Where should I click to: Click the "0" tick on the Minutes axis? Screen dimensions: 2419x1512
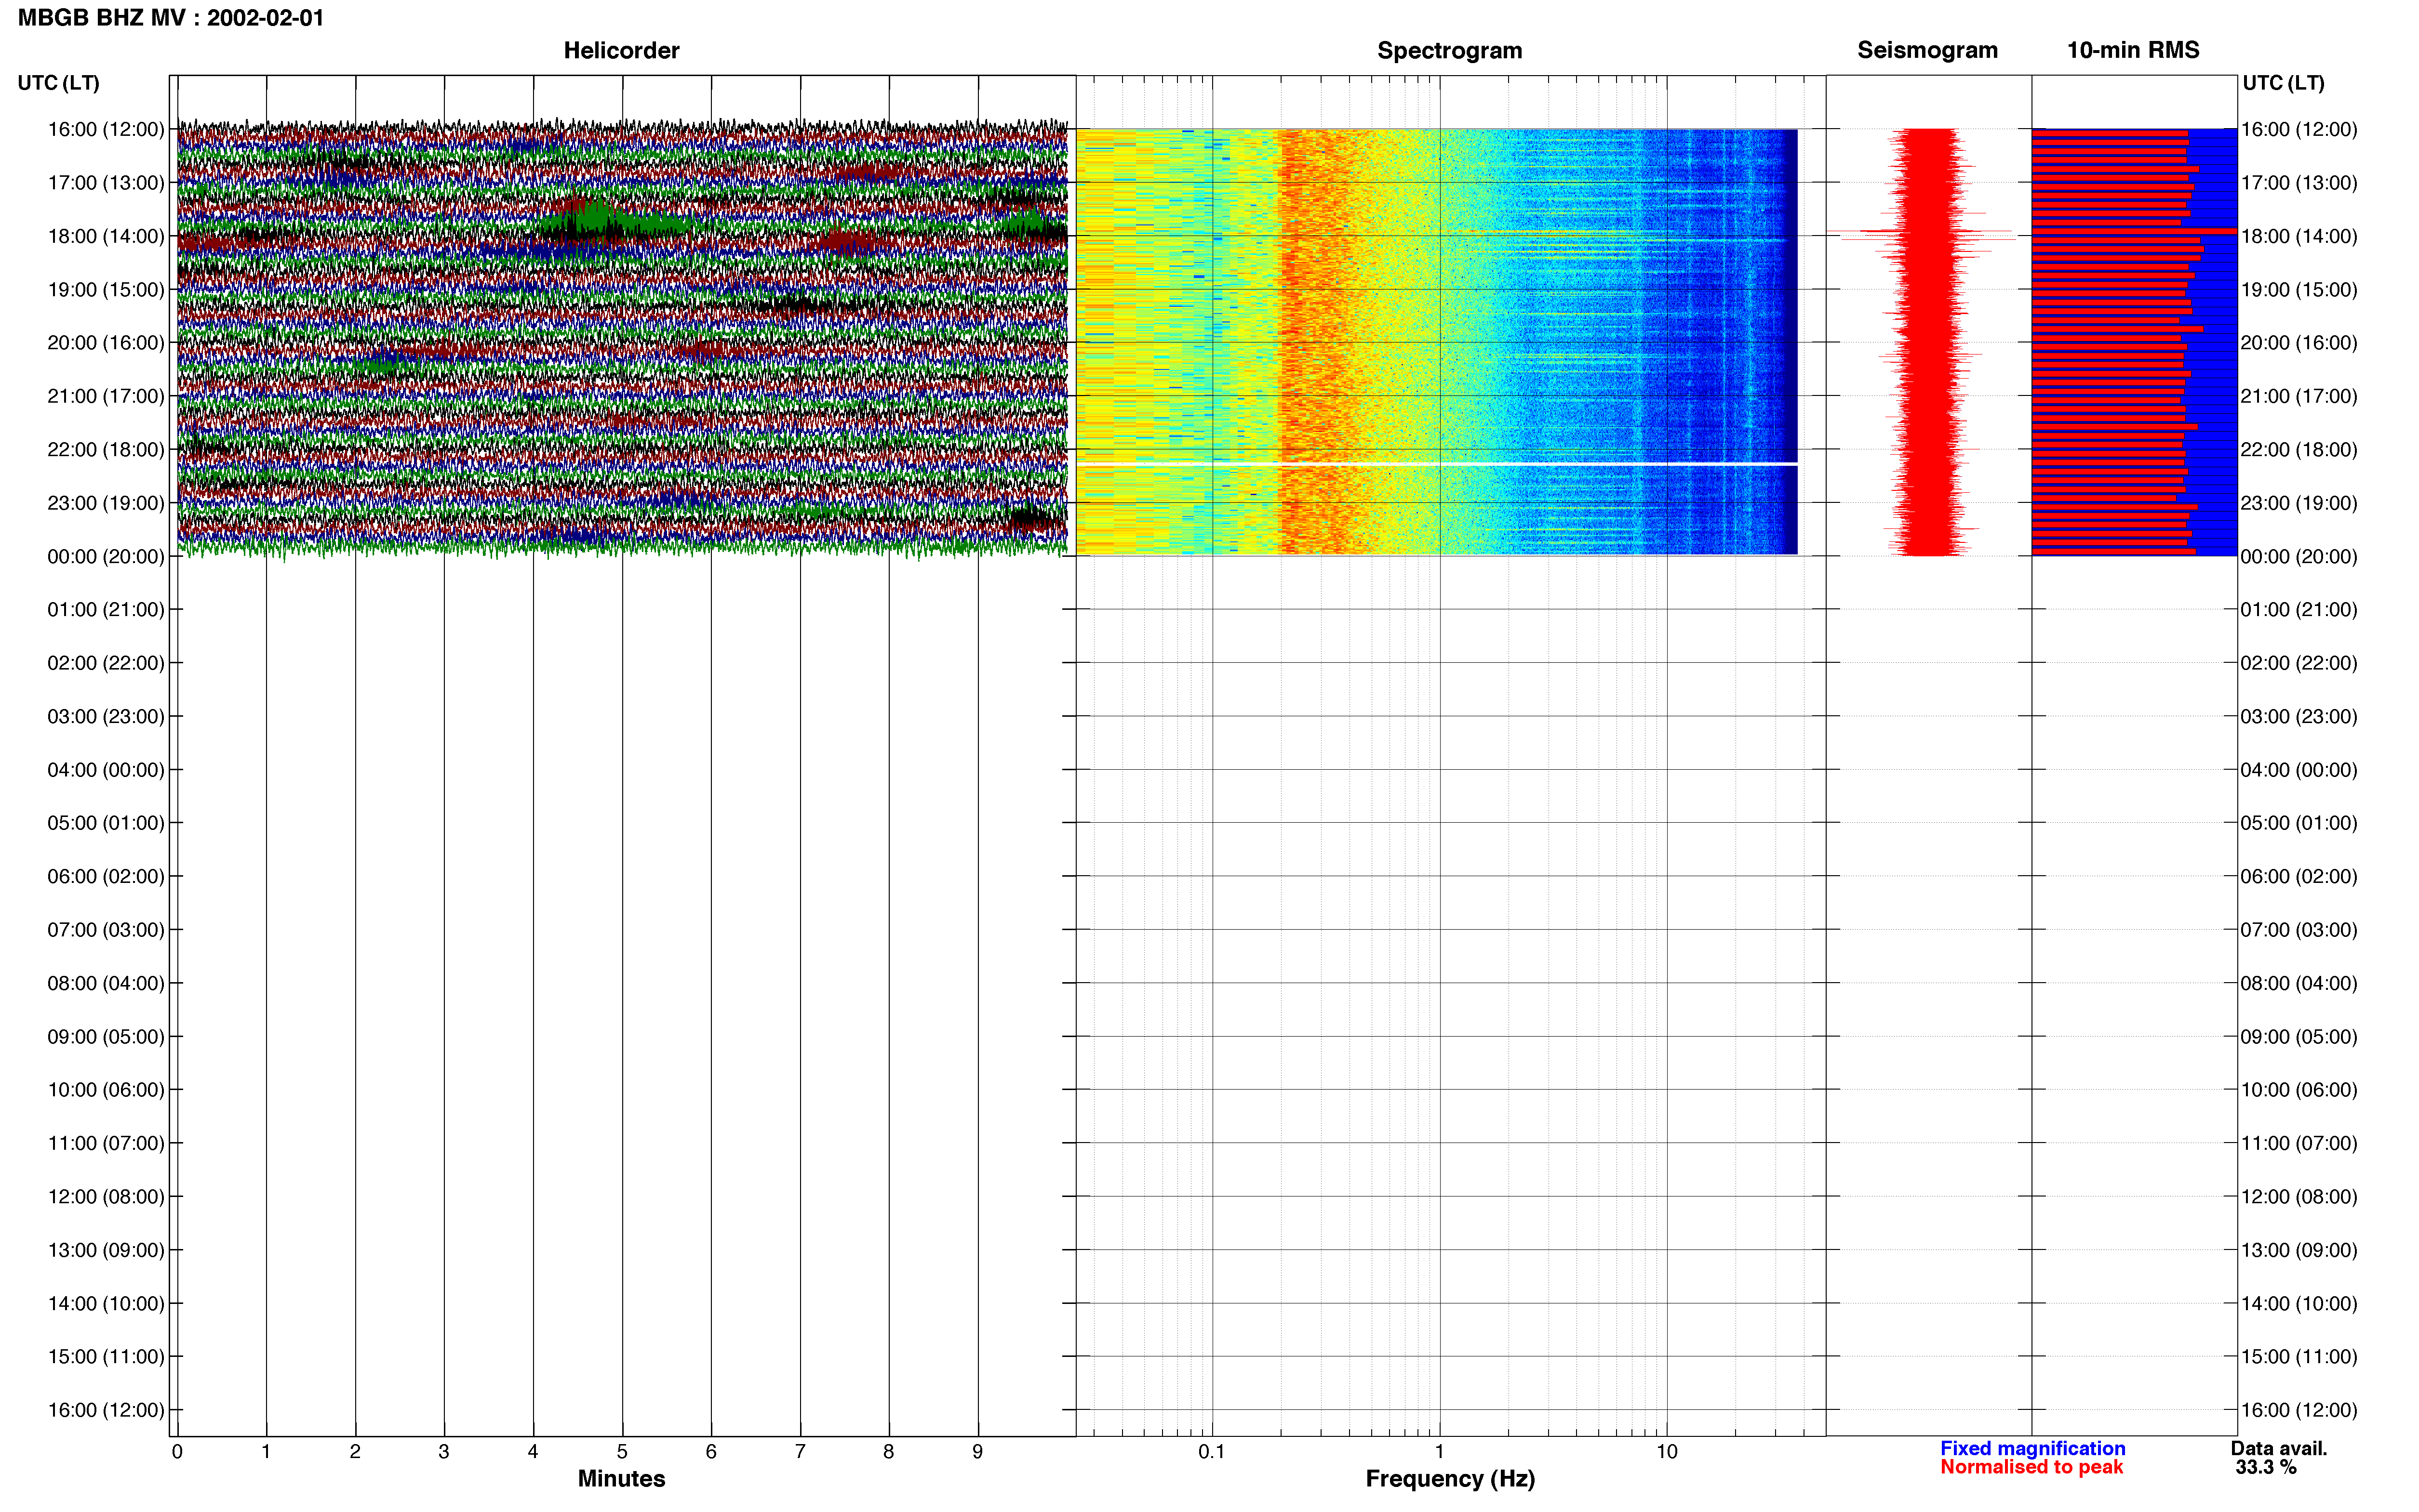[177, 1451]
